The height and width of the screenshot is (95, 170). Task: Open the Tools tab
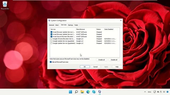[76, 25]
